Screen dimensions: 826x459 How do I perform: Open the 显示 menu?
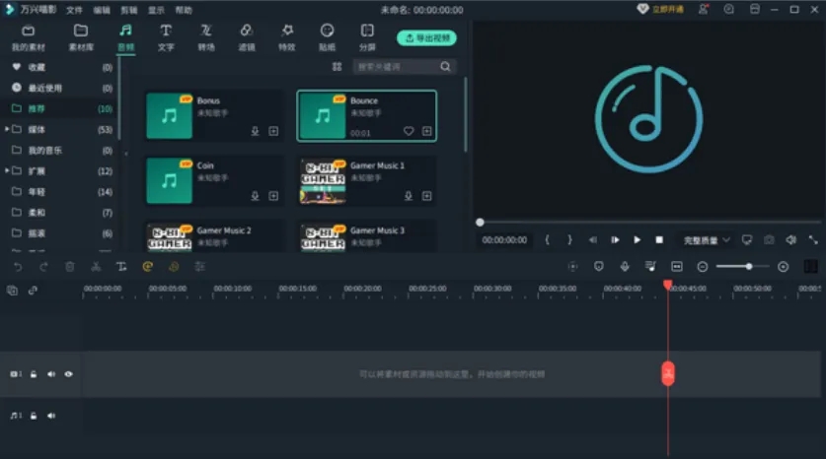click(156, 10)
